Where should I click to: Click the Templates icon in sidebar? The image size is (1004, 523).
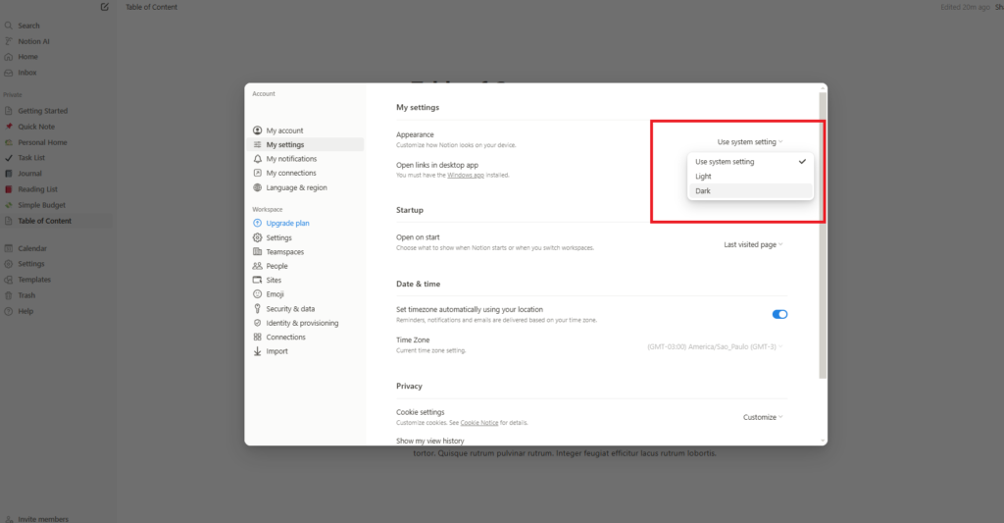pyautogui.click(x=8, y=280)
